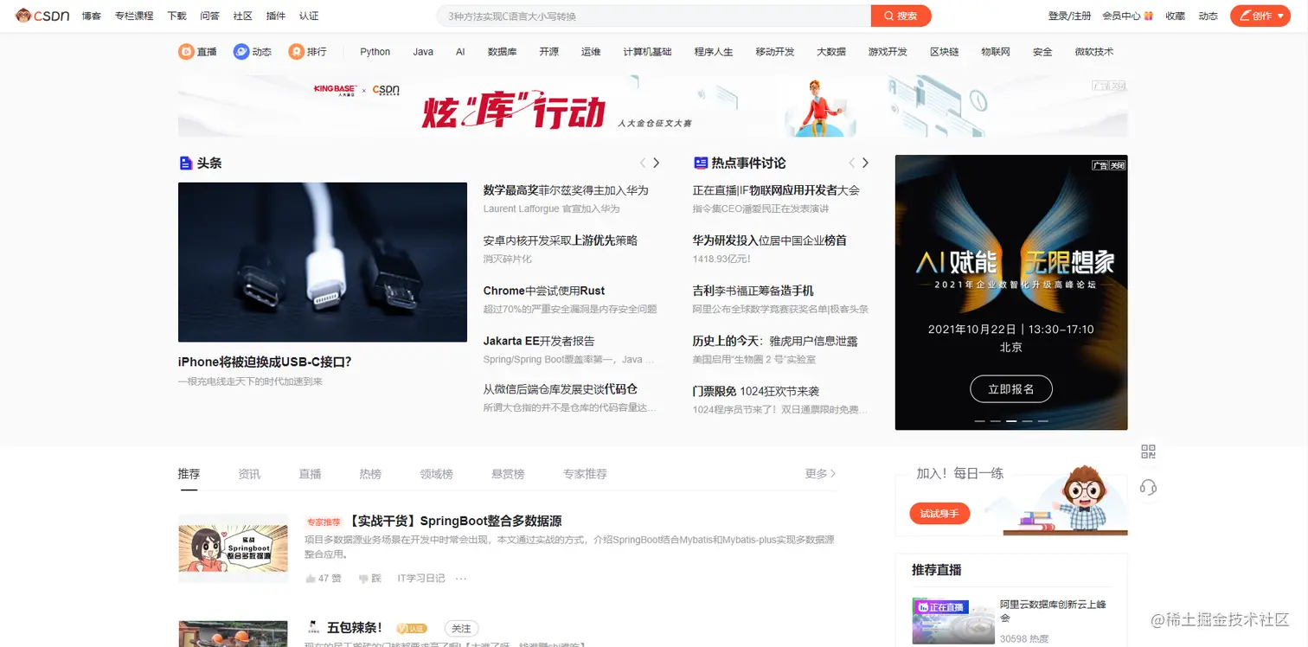
Task: Go to previous 热点事件讨论 page arrow
Action: [851, 163]
